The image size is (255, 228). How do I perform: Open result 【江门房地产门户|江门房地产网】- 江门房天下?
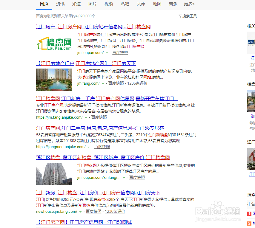point(86,63)
